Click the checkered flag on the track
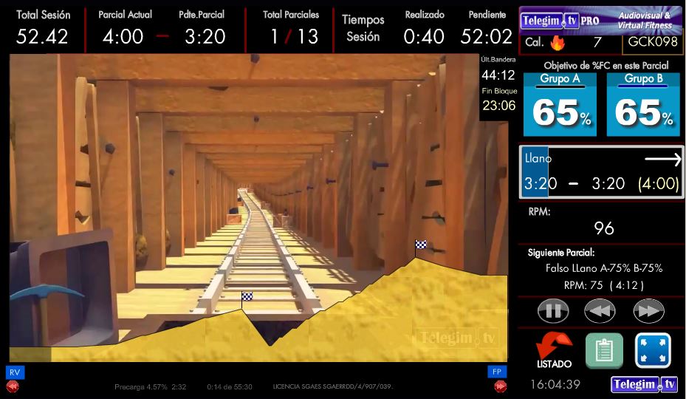 247,297
